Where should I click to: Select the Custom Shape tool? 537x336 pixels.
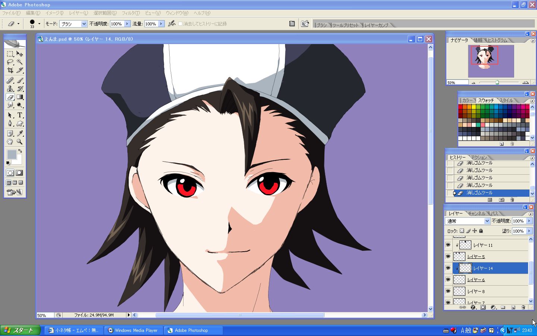click(20, 123)
